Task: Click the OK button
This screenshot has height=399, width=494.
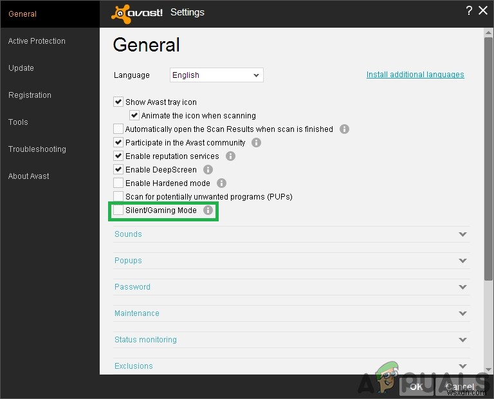Action: point(416,386)
